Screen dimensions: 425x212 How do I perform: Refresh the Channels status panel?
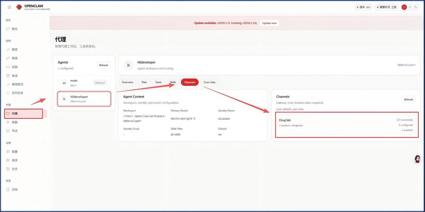click(408, 99)
